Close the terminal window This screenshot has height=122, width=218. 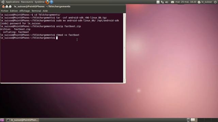point(3,6)
